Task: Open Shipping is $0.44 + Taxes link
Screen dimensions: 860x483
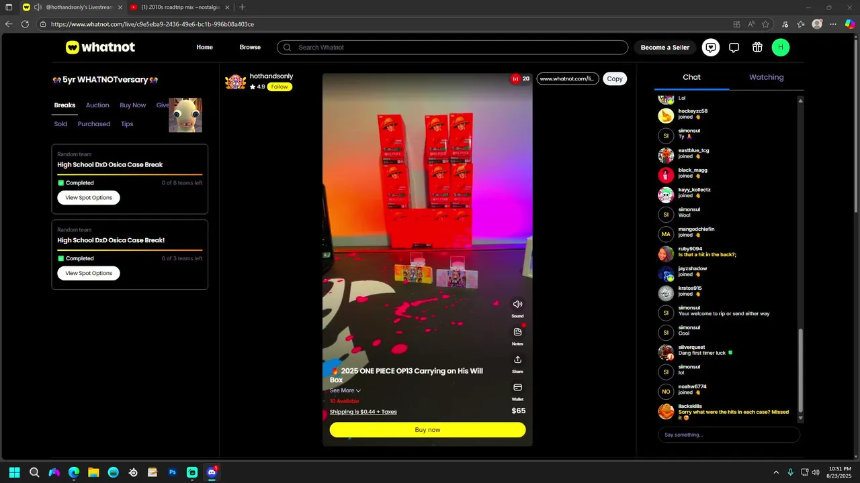Action: (x=363, y=412)
